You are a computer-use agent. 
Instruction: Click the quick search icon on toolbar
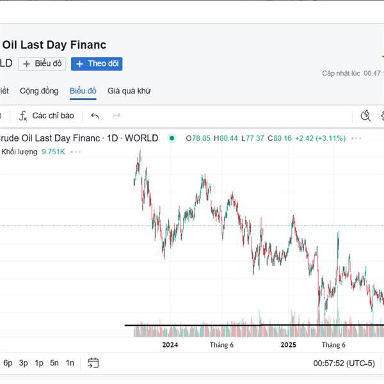(365, 116)
